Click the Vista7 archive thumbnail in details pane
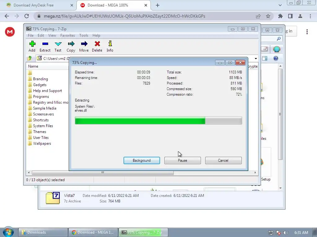This screenshot has width=317, height=237. (53, 198)
